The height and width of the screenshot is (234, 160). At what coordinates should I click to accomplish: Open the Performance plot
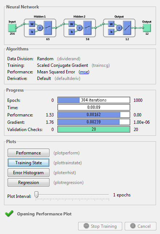coord(28,153)
